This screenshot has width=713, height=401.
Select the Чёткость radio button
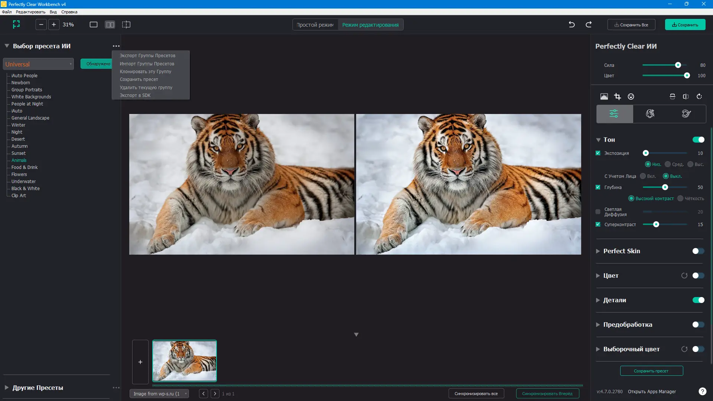(x=680, y=199)
